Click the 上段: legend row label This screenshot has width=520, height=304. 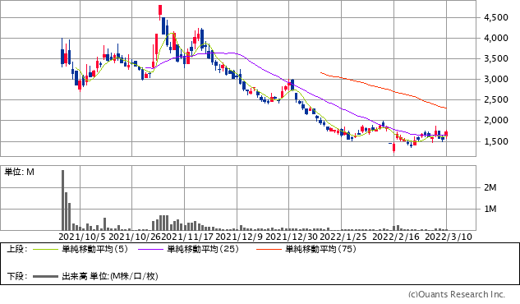(17, 249)
